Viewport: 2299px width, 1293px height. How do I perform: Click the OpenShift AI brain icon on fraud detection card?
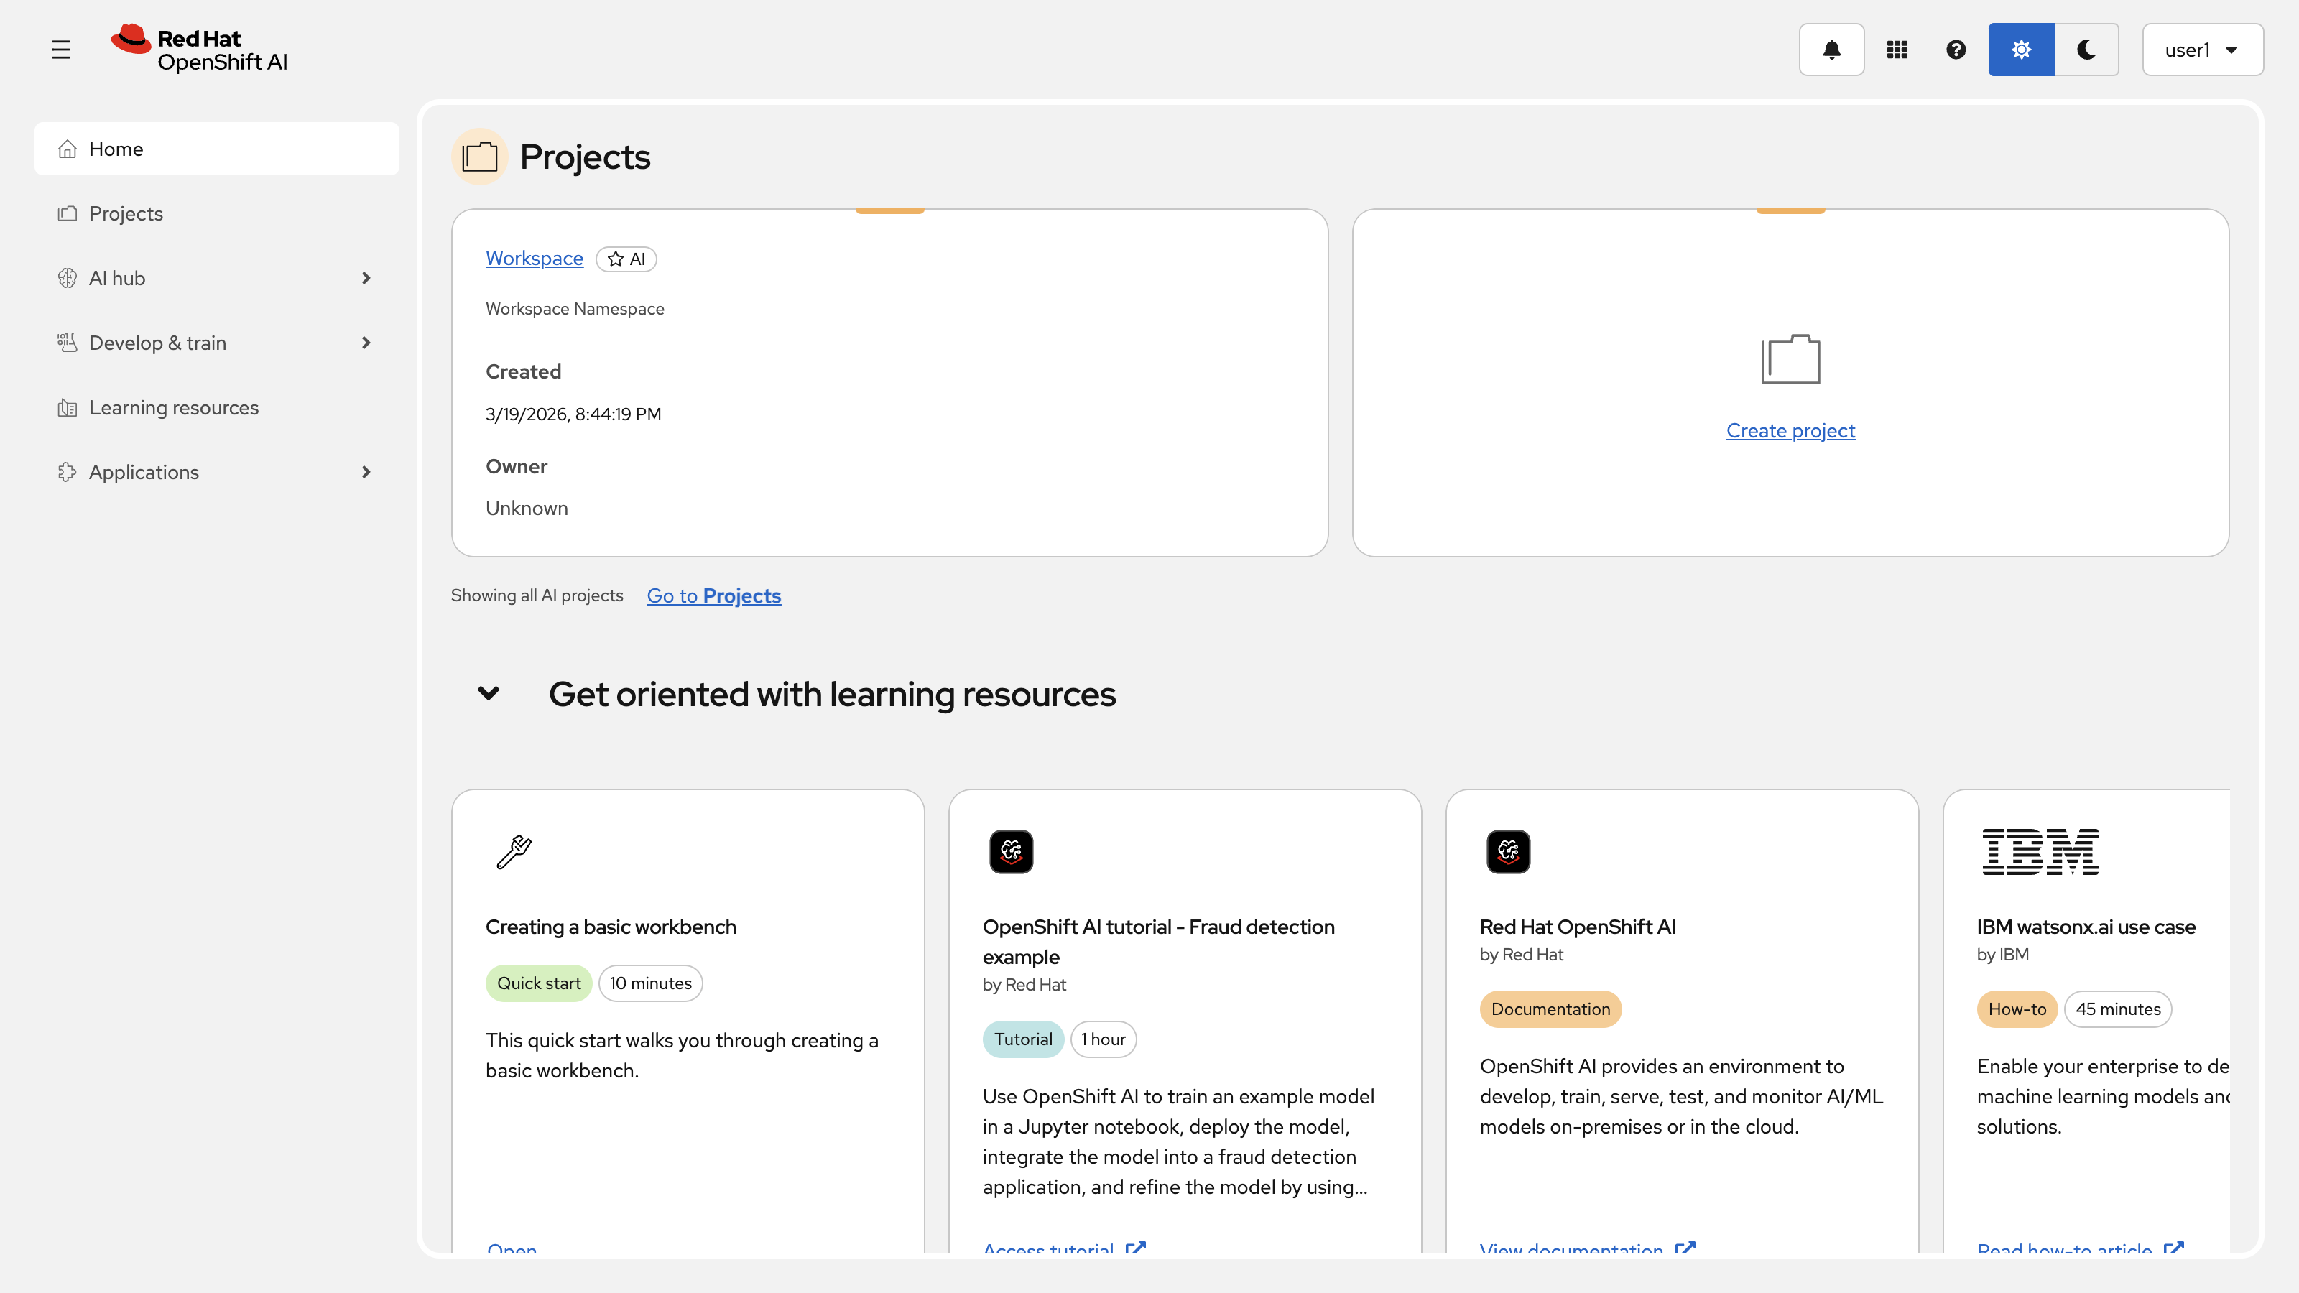tap(1011, 851)
